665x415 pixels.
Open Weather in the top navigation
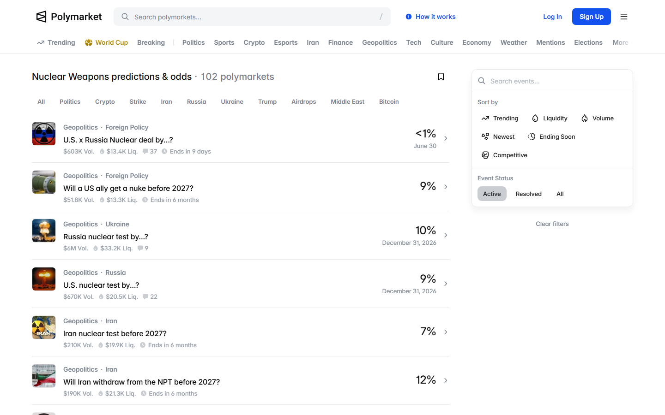[x=514, y=42]
